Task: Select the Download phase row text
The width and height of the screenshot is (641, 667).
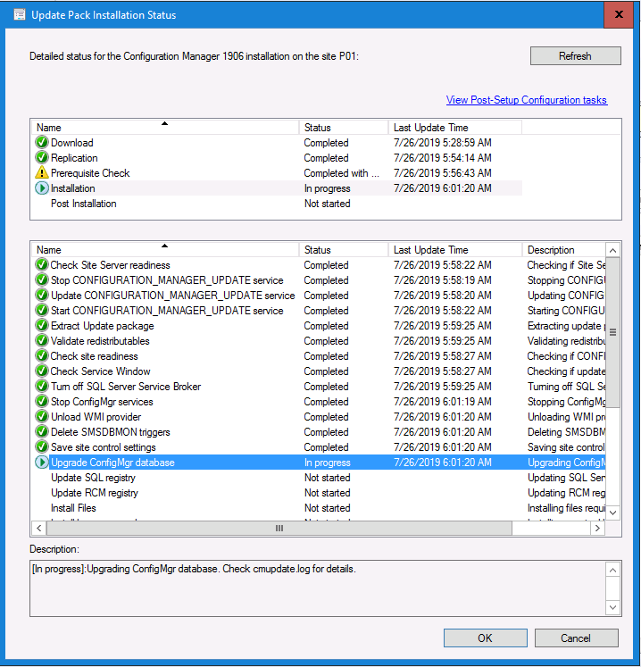Action: coord(72,143)
